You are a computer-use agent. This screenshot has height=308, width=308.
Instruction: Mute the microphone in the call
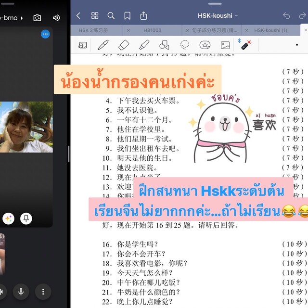click(21, 291)
